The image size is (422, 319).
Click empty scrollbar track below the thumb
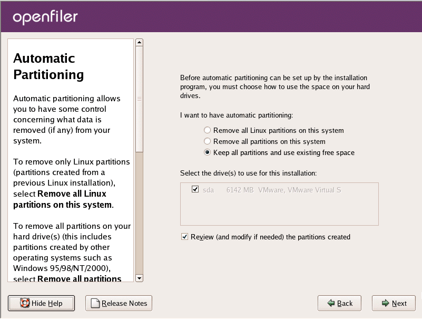tap(140, 211)
